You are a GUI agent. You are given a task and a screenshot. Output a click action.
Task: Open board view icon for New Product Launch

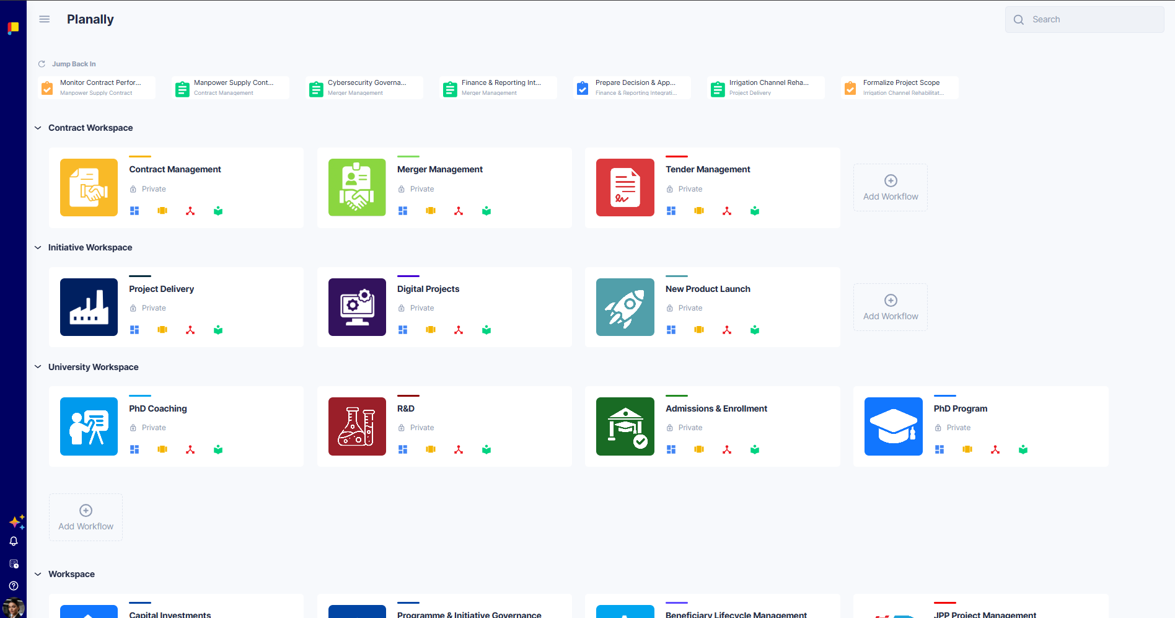(671, 330)
